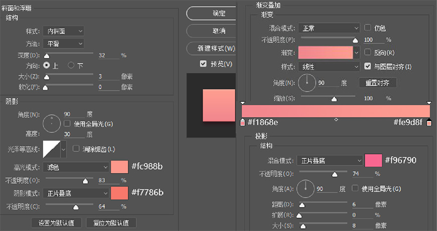Adjust drop shadow 大小(S) slider handle
The image size is (437, 231).
pos(303,226)
